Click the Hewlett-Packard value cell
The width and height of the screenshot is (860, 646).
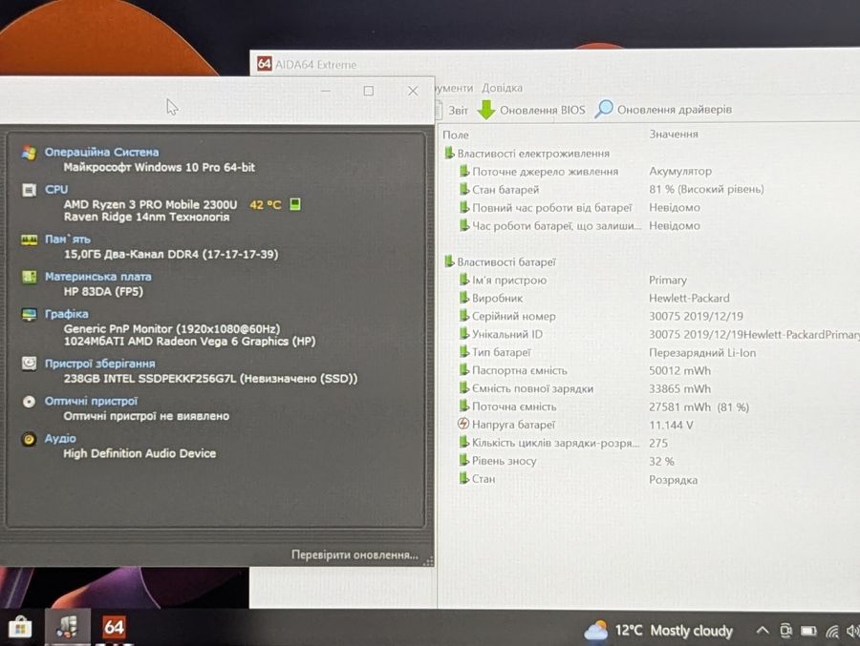(x=689, y=298)
